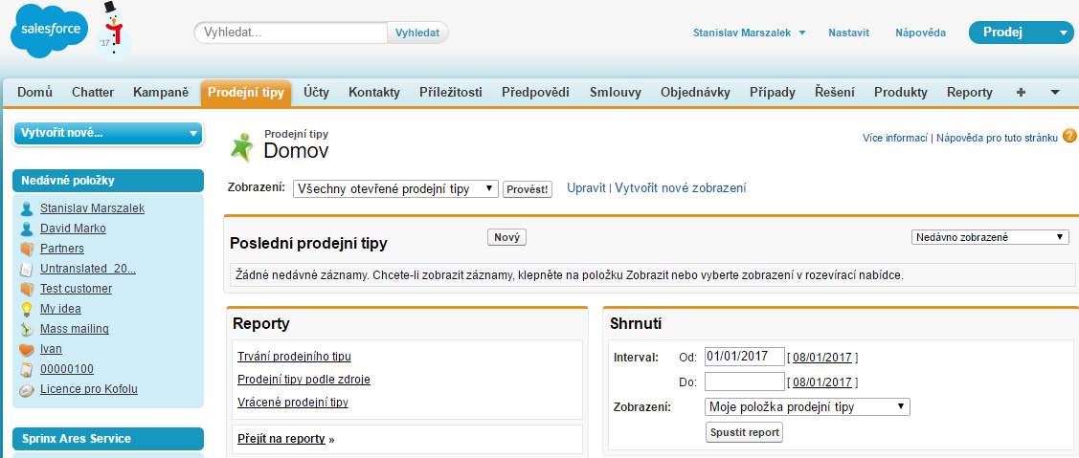Click the snowman '17 seasonal icon
Viewport: 1079px width, 458px height.
click(x=114, y=31)
